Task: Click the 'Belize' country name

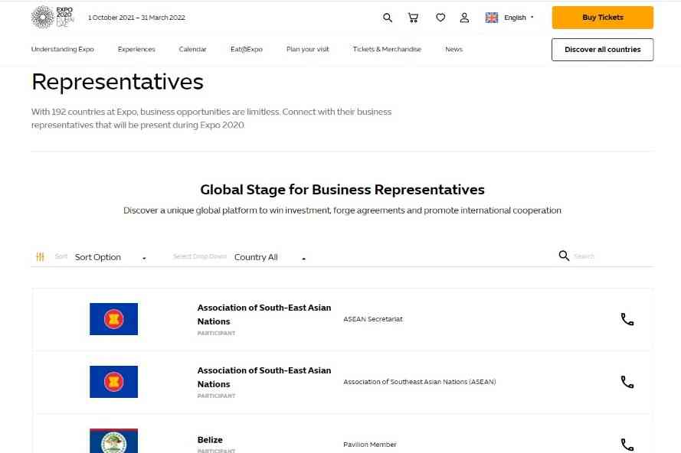Action: (210, 439)
